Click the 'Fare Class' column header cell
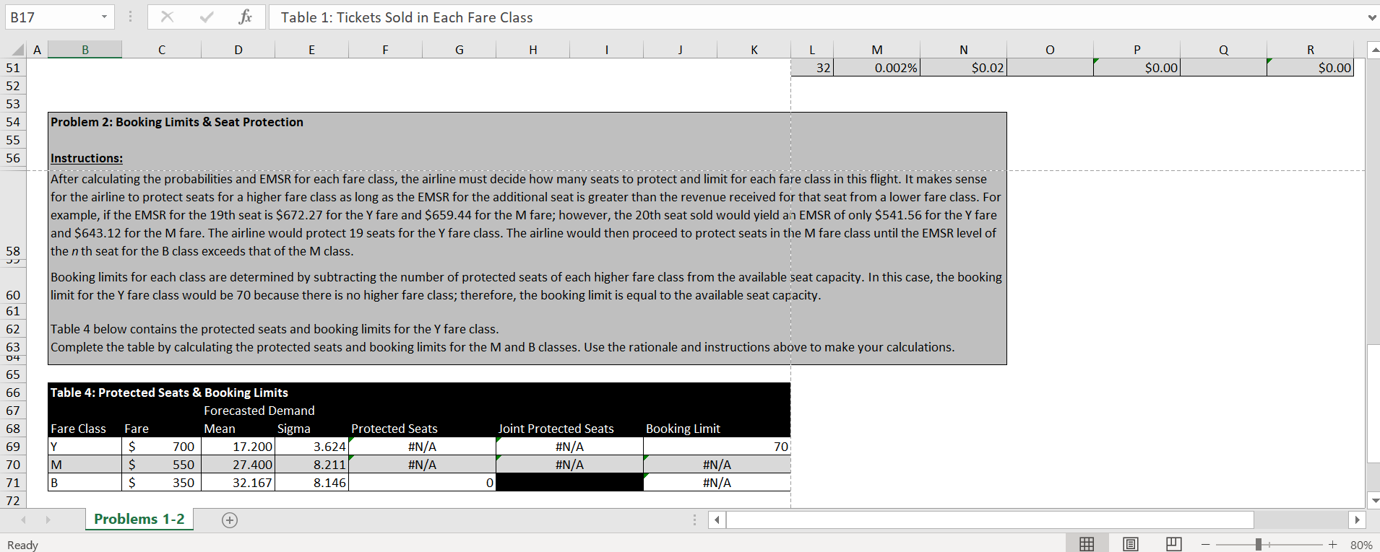 [x=79, y=429]
